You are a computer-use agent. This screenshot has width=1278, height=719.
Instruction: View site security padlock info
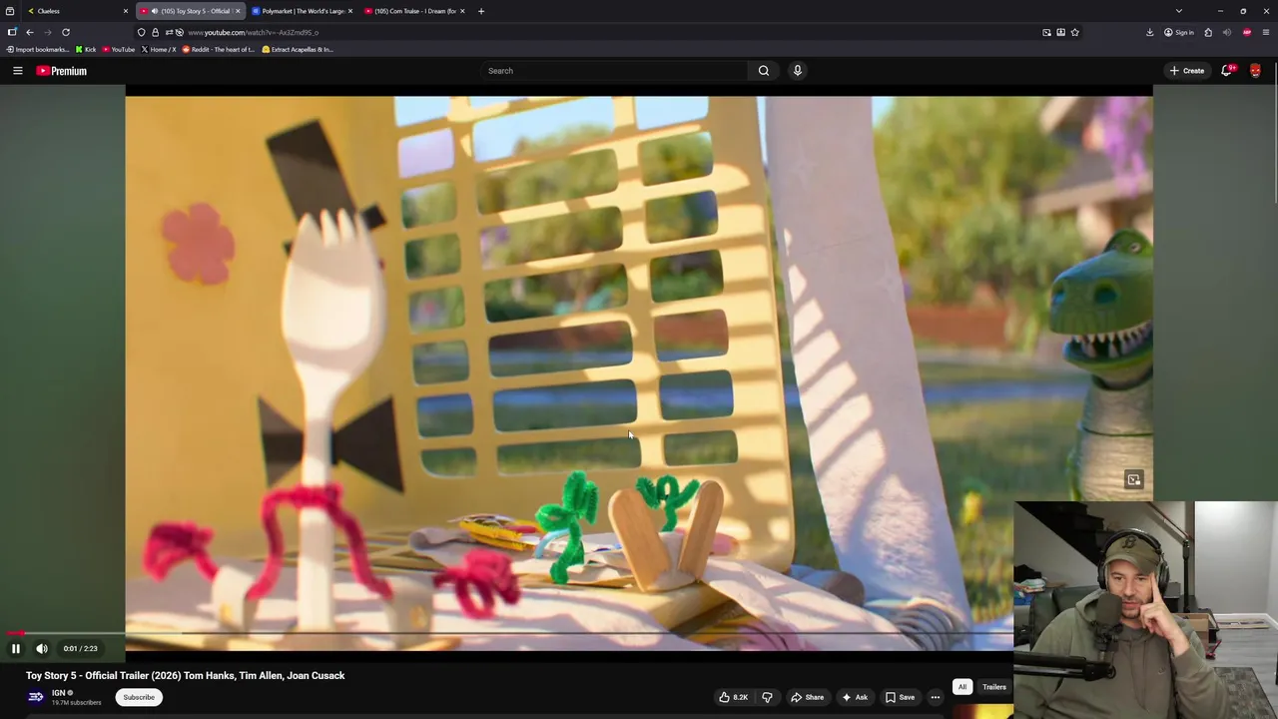(155, 32)
